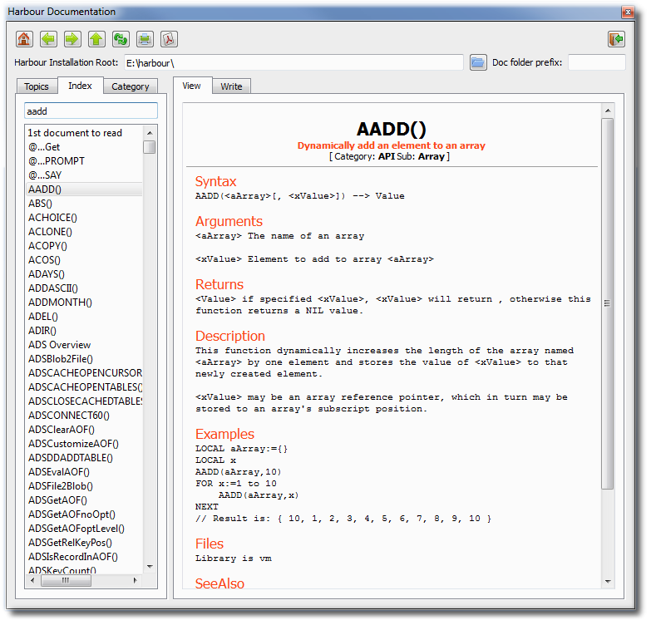
Task: Select 'ADEL()' in the index list
Action: [84, 316]
